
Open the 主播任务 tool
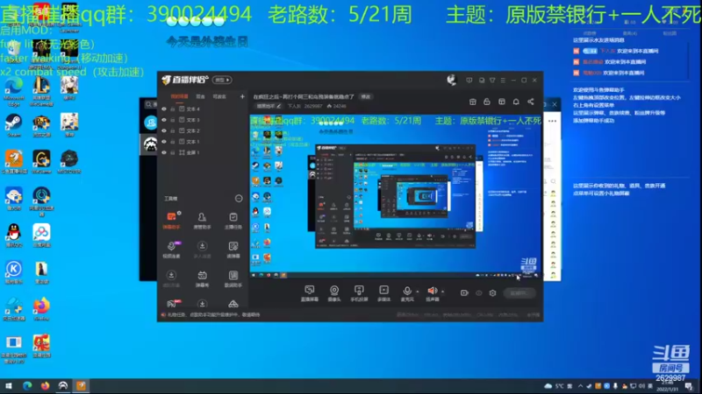[x=233, y=221]
